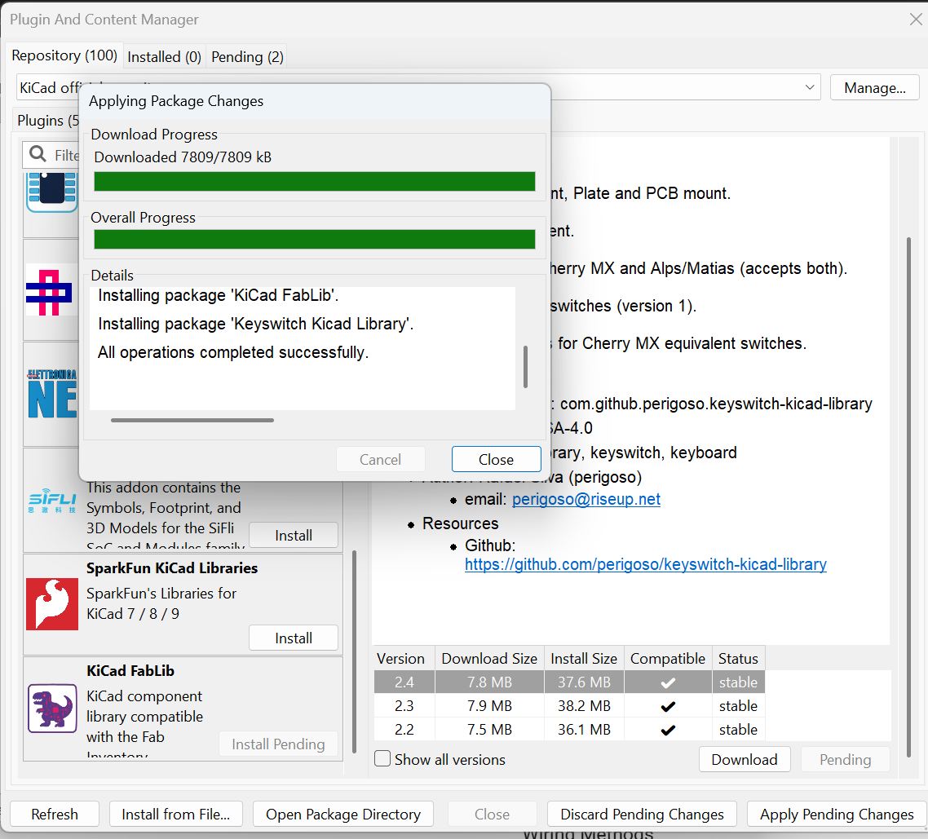Click the Download Progress bar

pos(314,181)
